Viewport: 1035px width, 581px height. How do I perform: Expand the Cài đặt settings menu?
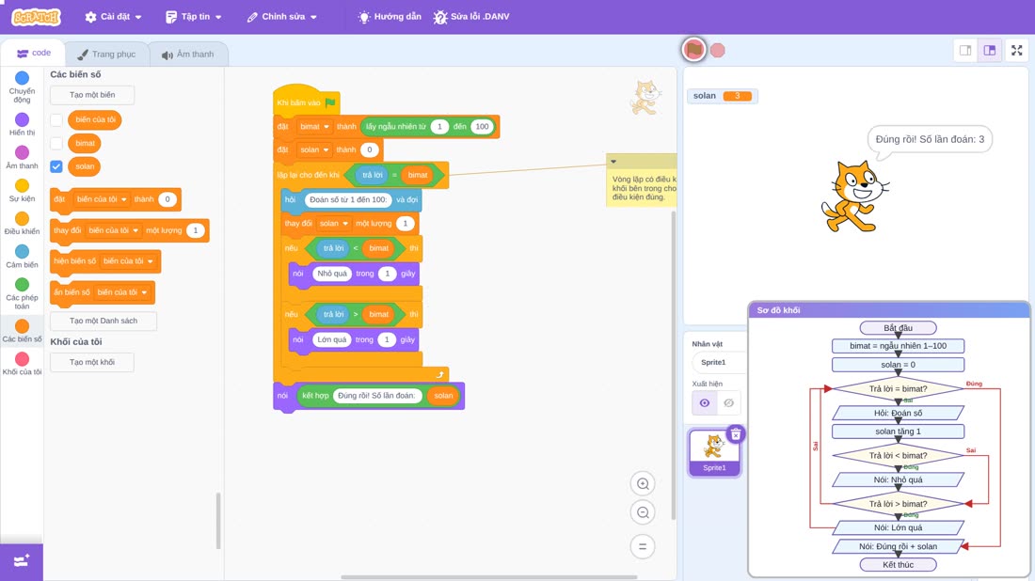coord(113,17)
